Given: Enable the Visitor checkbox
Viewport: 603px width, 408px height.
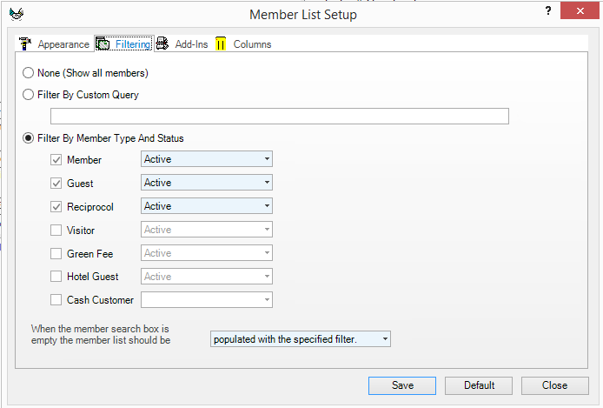Looking at the screenshot, I should pyautogui.click(x=56, y=231).
